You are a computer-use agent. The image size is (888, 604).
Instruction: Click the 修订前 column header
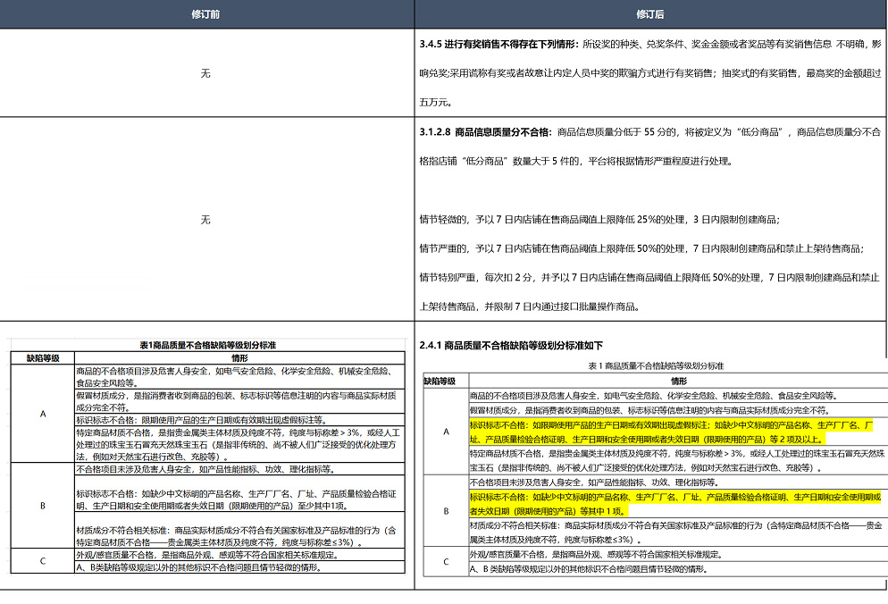tap(205, 14)
